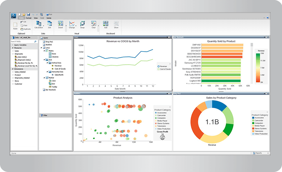Collapse the Marker node in Query tree
This screenshot has width=282, height=172.
click(x=44, y=78)
